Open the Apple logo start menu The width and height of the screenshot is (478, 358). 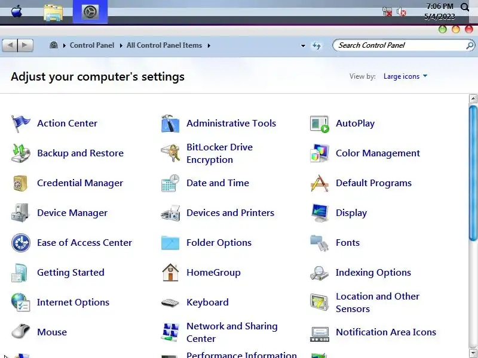click(x=17, y=11)
